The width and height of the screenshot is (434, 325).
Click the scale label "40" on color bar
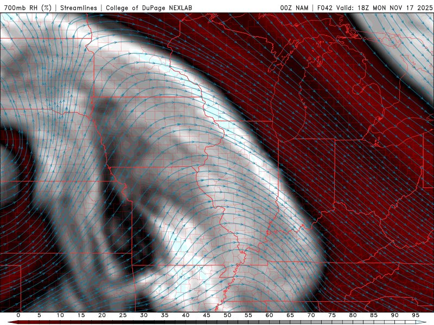coord(186,315)
